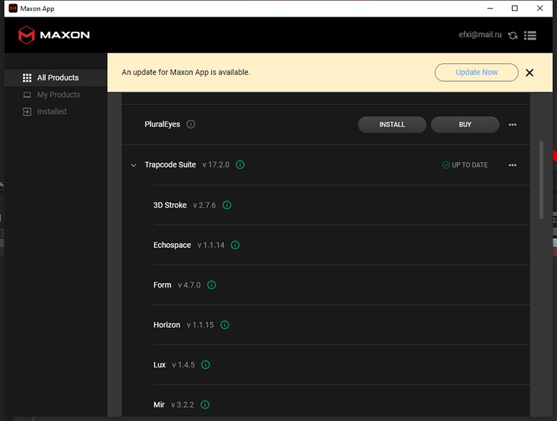Click the My Products laptop icon
Viewport: 557px width, 421px height.
coord(27,94)
